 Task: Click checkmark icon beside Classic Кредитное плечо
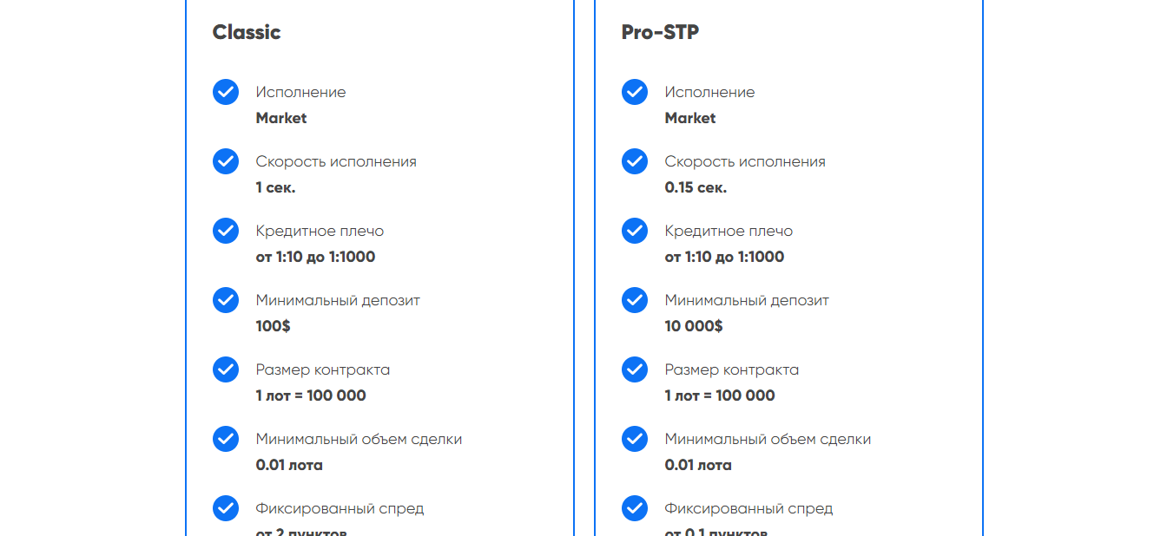[226, 231]
